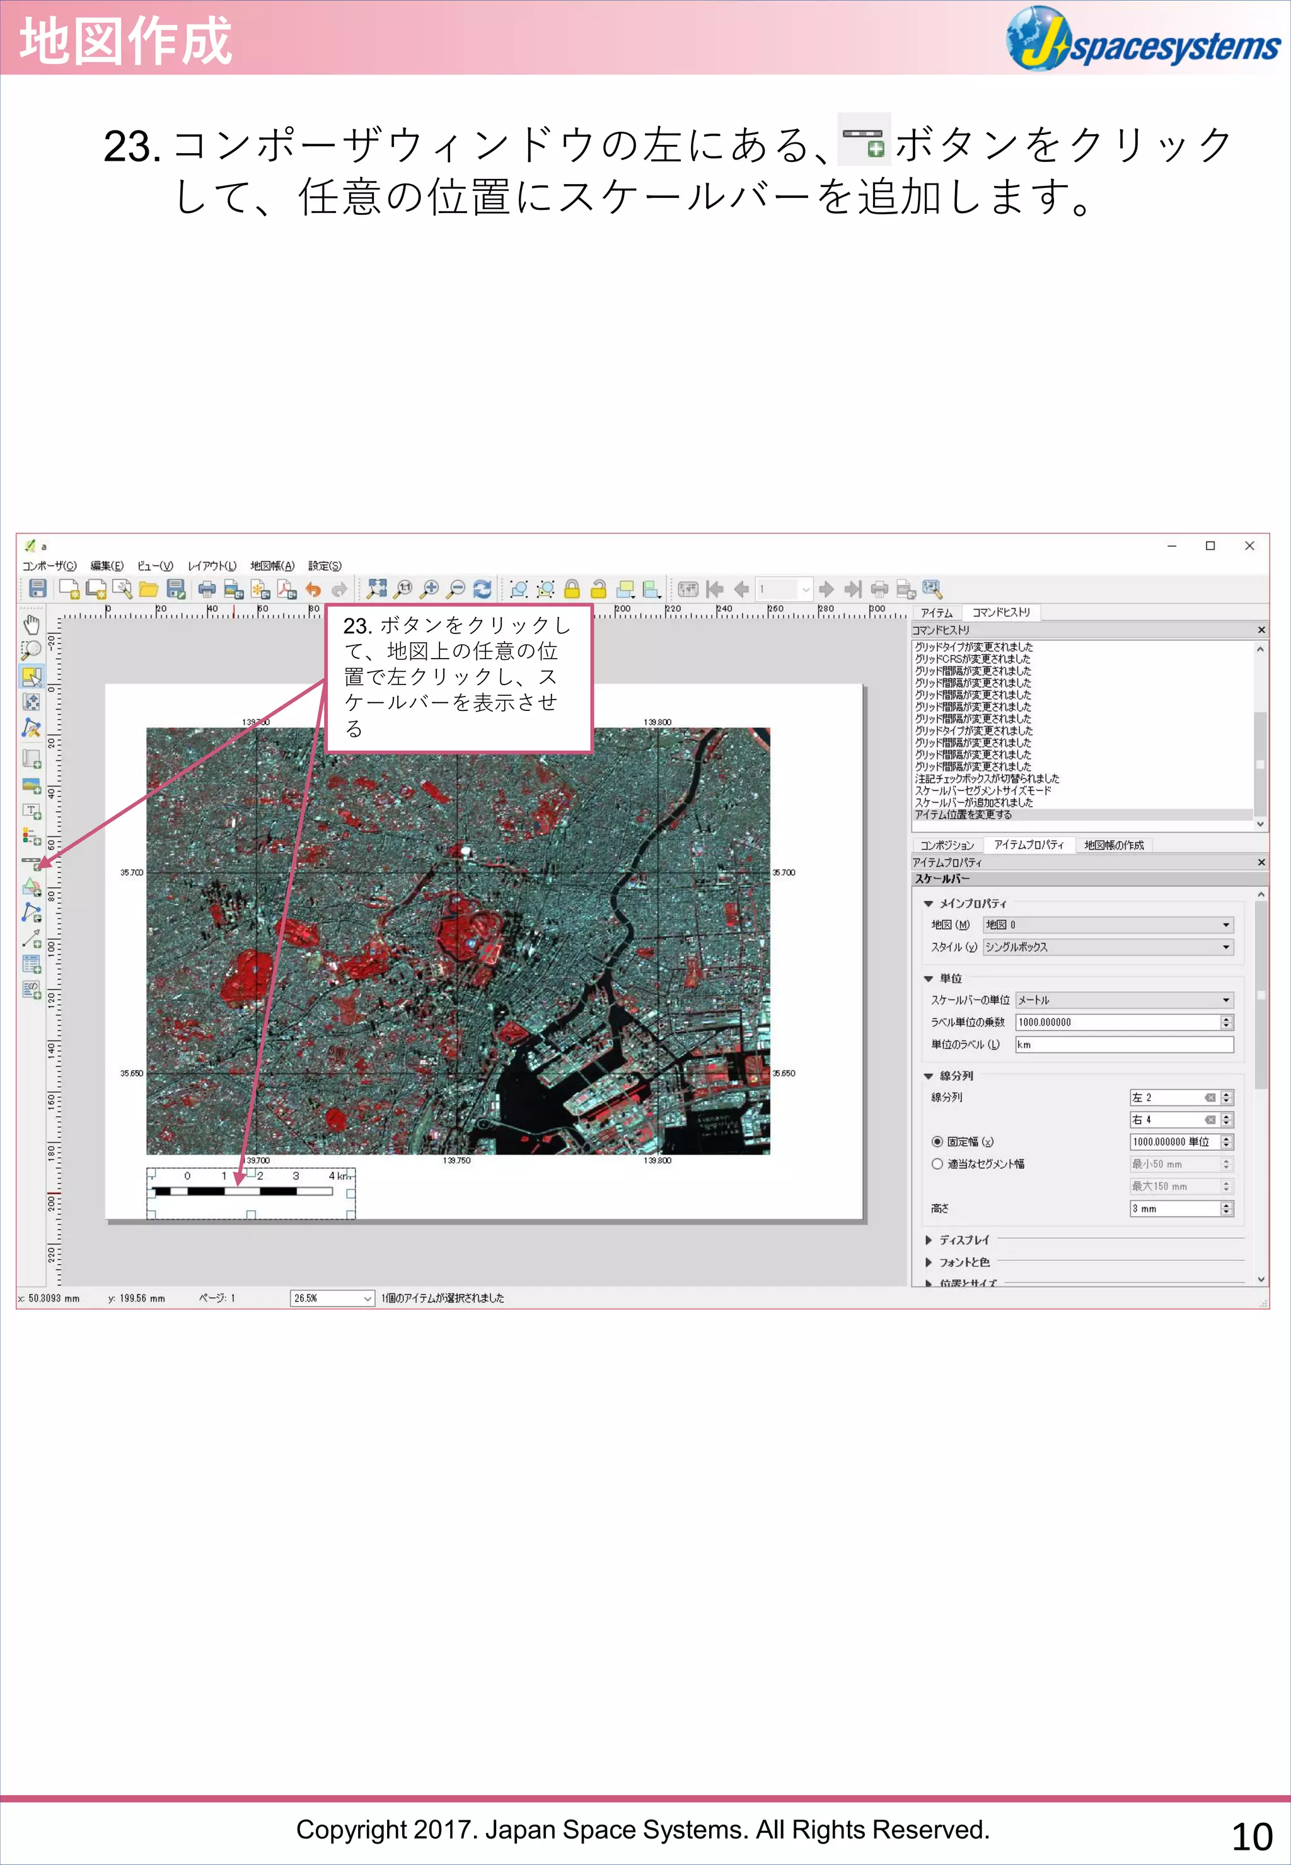Click the Zoom full toolbar icon
The width and height of the screenshot is (1291, 1865).
click(x=377, y=589)
